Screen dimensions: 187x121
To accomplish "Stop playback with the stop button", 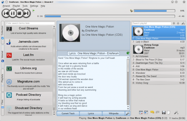I will click(x=20, y=13).
